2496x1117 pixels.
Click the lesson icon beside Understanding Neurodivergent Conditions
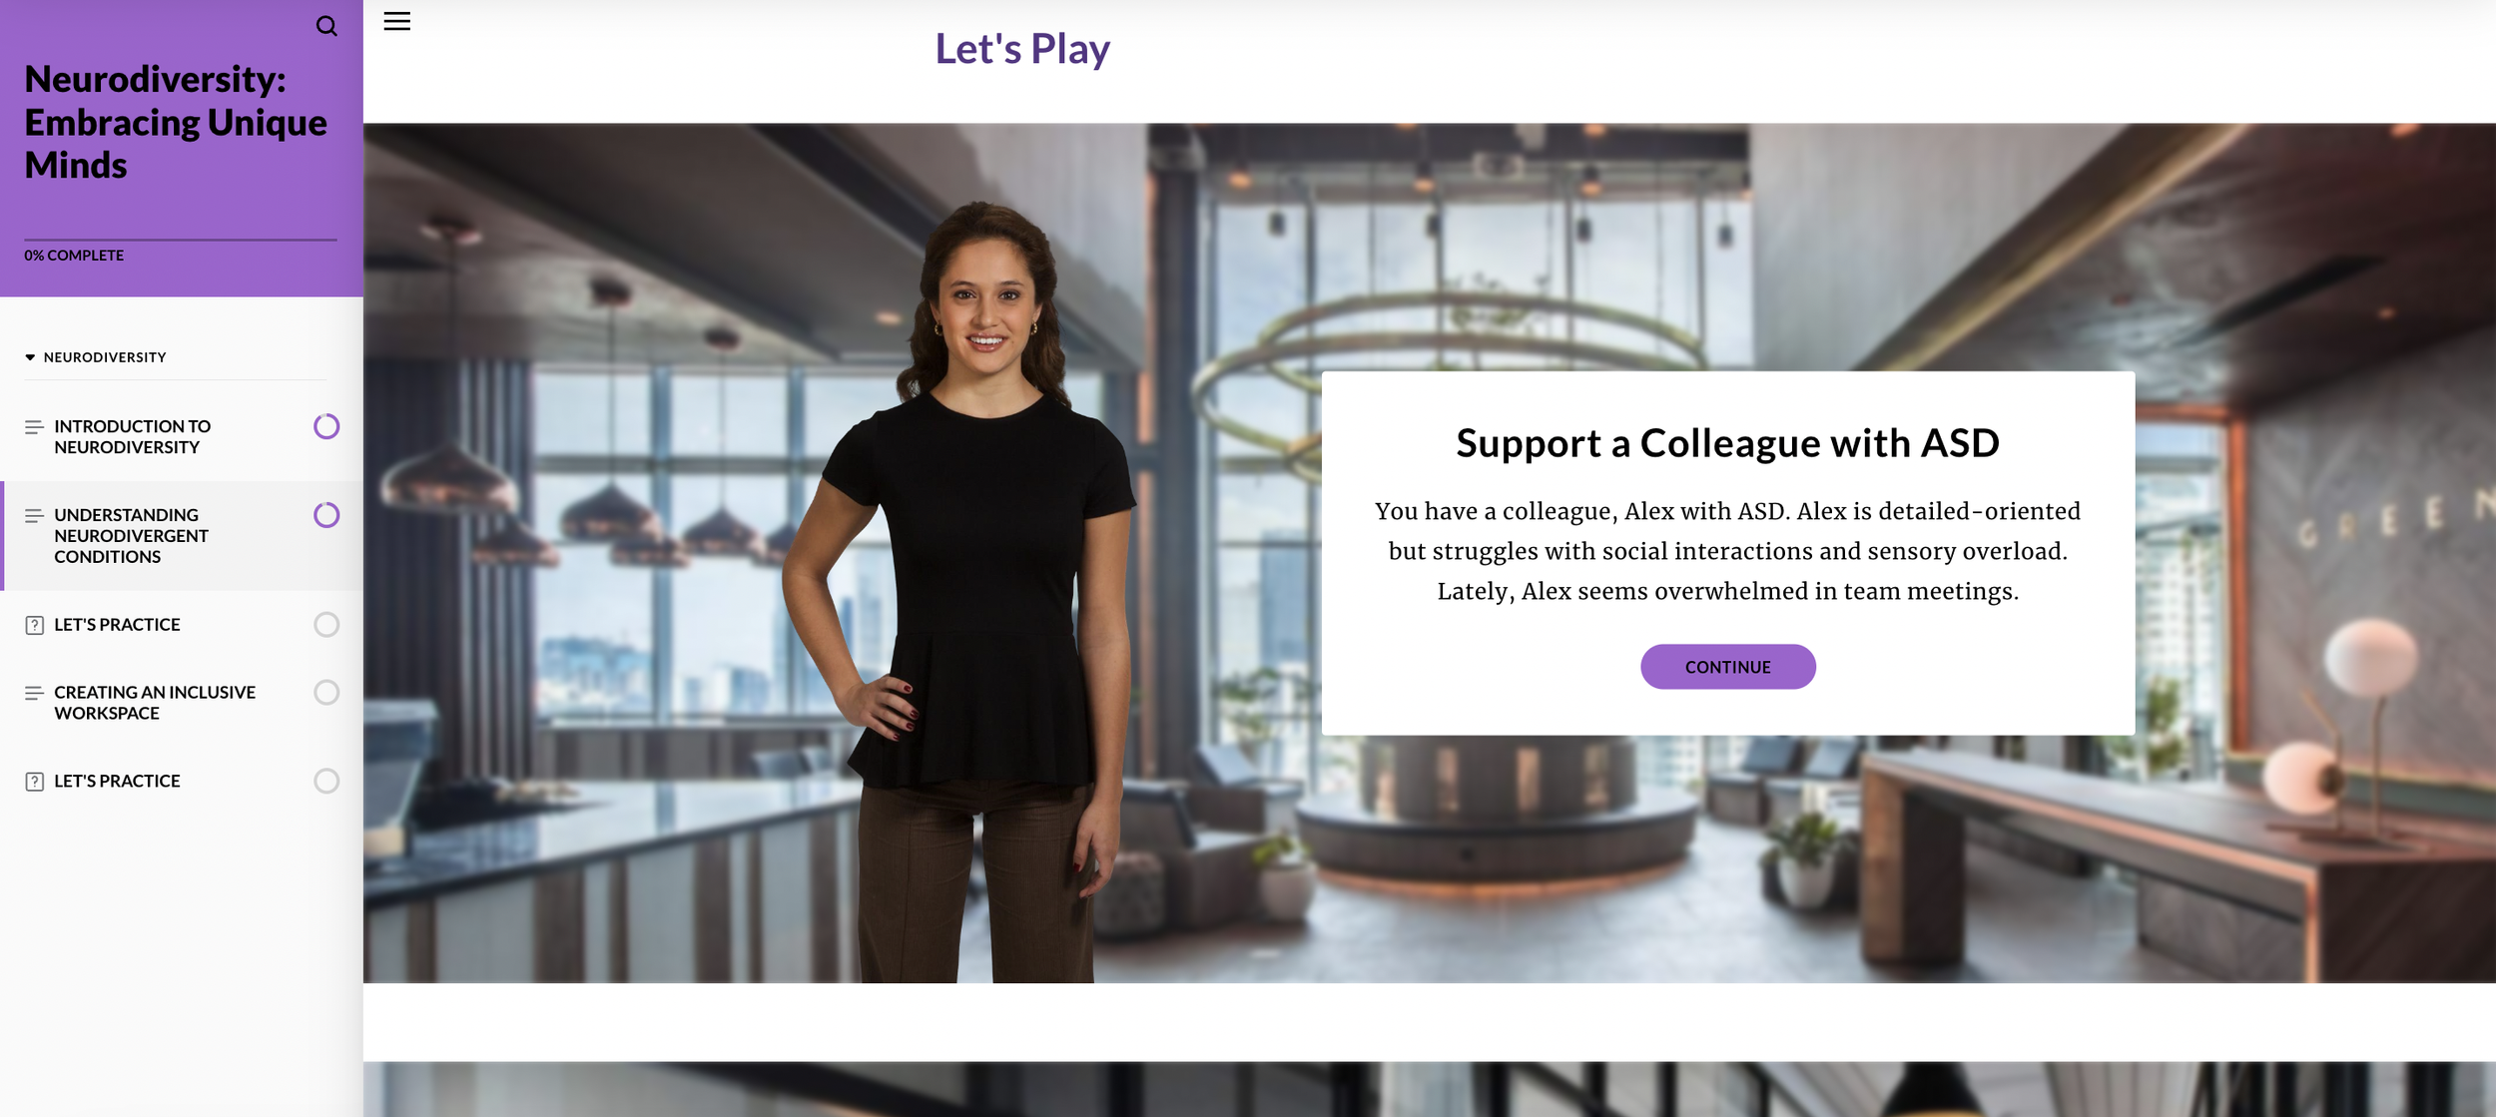tap(34, 516)
